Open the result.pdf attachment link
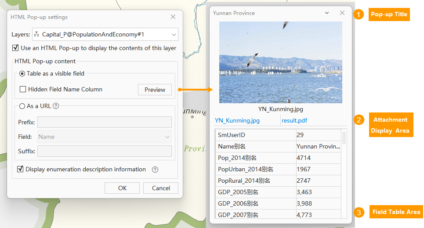 295,120
